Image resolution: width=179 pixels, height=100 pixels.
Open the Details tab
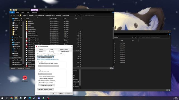click(x=51, y=49)
